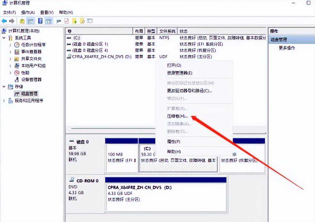Sort volumes by 文件系统 column header
315x222 pixels.
click(x=167, y=31)
